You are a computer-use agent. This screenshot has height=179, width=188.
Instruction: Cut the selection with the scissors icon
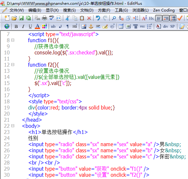coord(68,18)
